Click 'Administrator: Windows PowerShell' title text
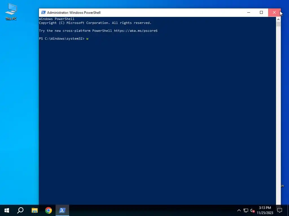 click(x=74, y=12)
